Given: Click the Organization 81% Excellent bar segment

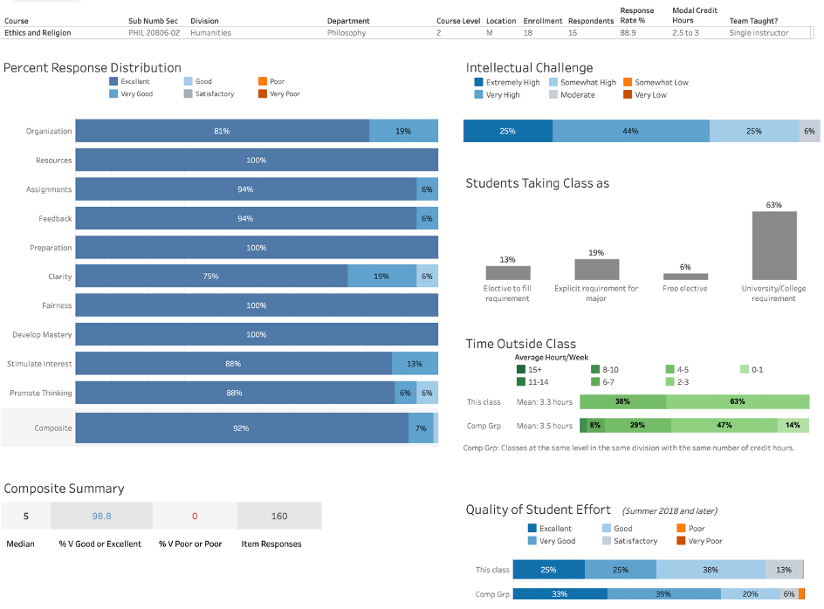Looking at the screenshot, I should click(222, 132).
